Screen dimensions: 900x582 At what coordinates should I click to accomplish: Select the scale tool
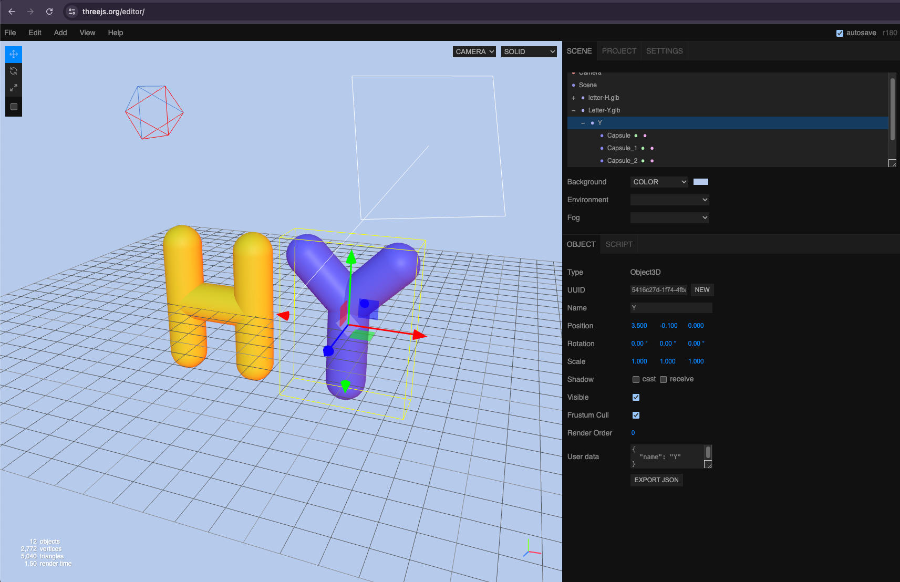14,88
